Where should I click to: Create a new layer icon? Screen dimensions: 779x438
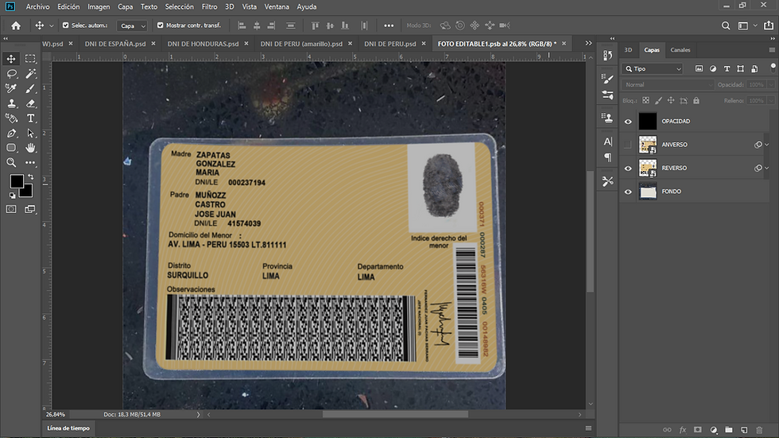(744, 429)
